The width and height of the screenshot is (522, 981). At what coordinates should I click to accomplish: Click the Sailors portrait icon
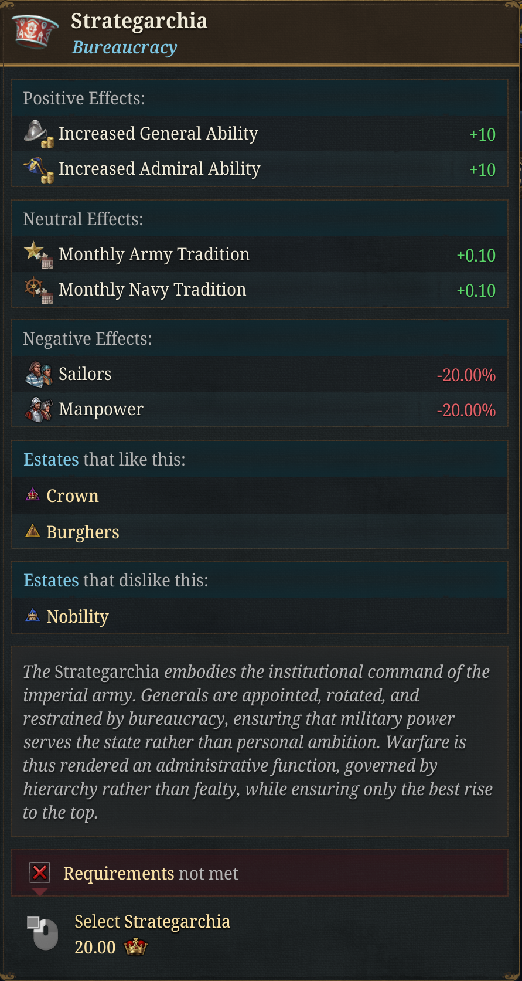[x=39, y=374]
